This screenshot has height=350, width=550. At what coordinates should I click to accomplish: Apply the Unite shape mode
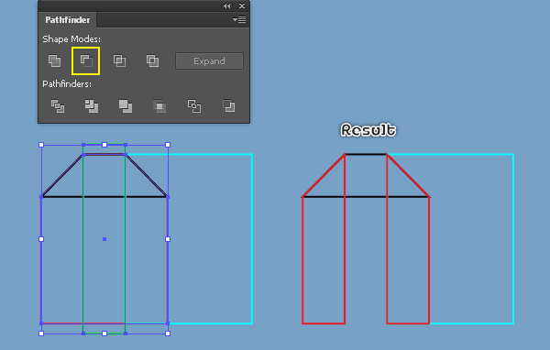click(54, 61)
